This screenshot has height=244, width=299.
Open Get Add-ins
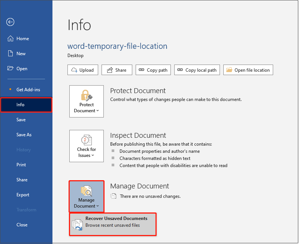click(x=26, y=90)
